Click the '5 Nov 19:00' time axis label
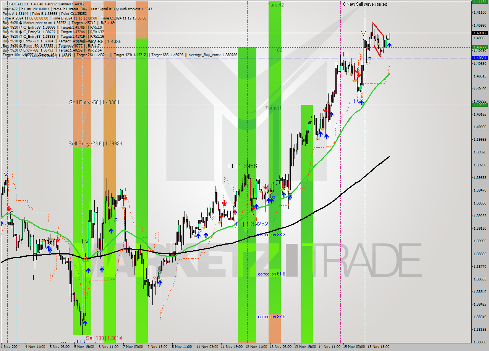Image resolution: width=489 pixels, height=351 pixels. tap(85, 347)
